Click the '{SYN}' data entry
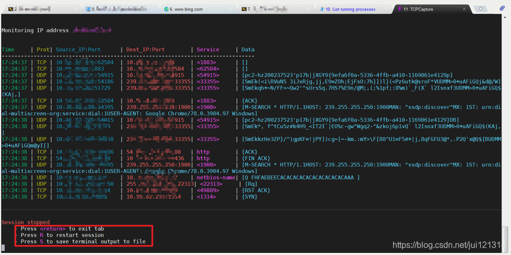The width and height of the screenshot is (511, 255). tap(249, 197)
